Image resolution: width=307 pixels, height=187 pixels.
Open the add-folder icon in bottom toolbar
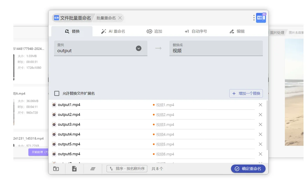pos(57,169)
